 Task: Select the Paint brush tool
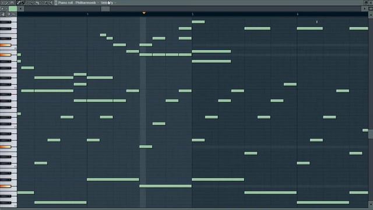23,3
